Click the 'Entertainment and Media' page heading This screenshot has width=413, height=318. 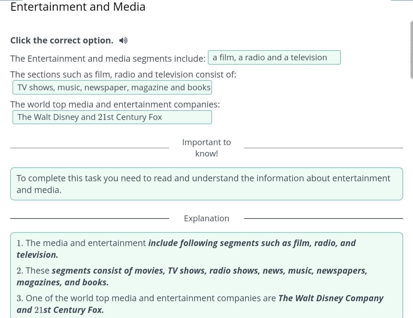pos(78,7)
